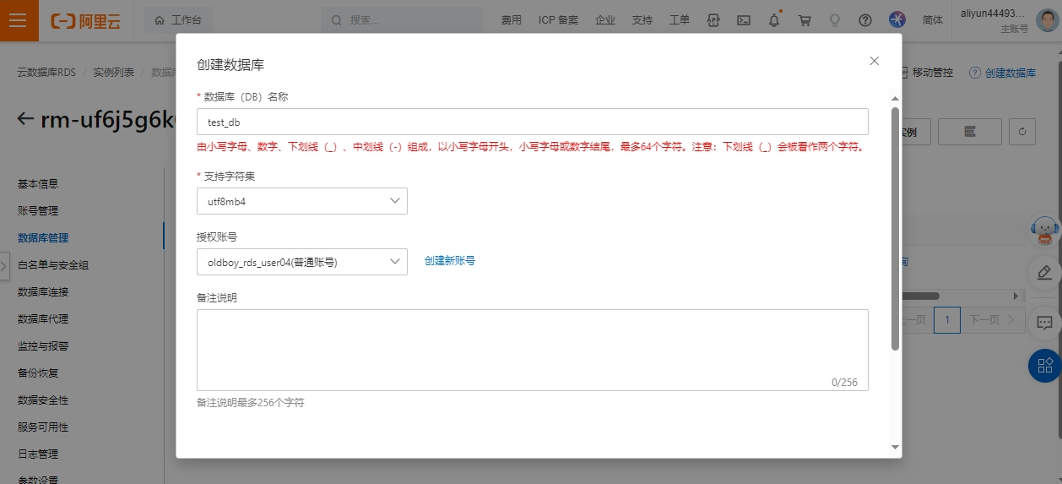
Task: Expand the collapsed left side panel arrow
Action: 4,265
